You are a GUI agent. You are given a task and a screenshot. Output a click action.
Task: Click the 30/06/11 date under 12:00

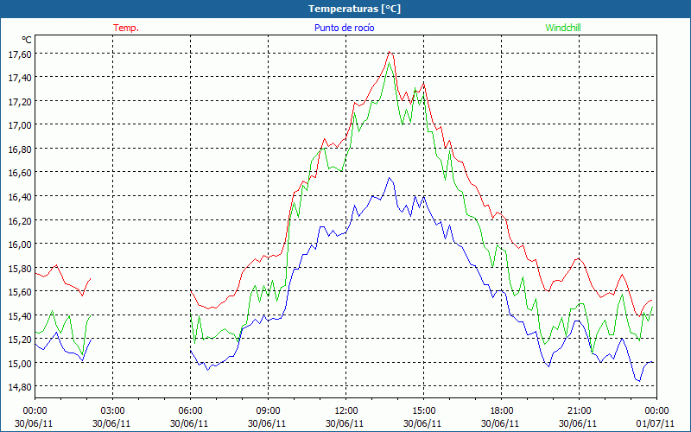tap(345, 423)
